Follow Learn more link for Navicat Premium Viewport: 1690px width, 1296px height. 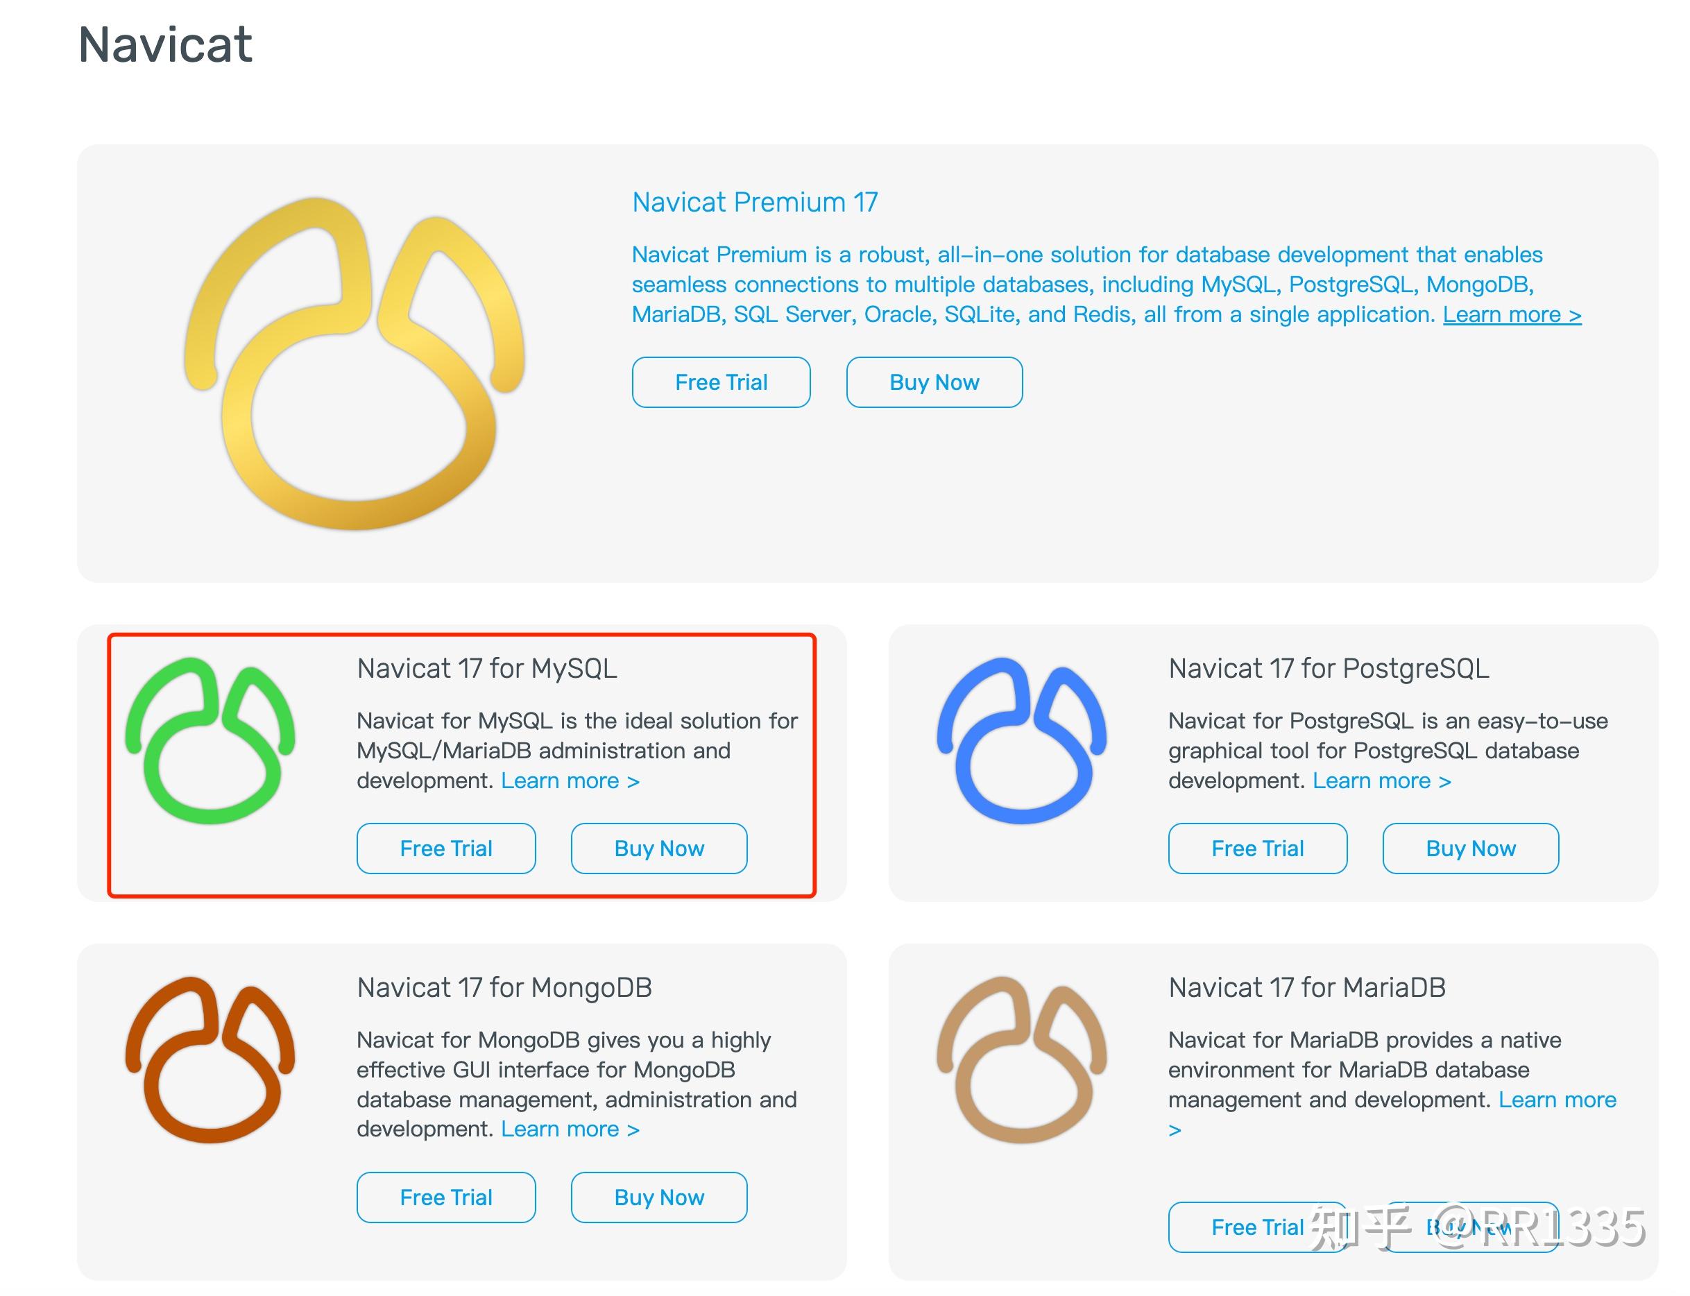click(x=1511, y=315)
